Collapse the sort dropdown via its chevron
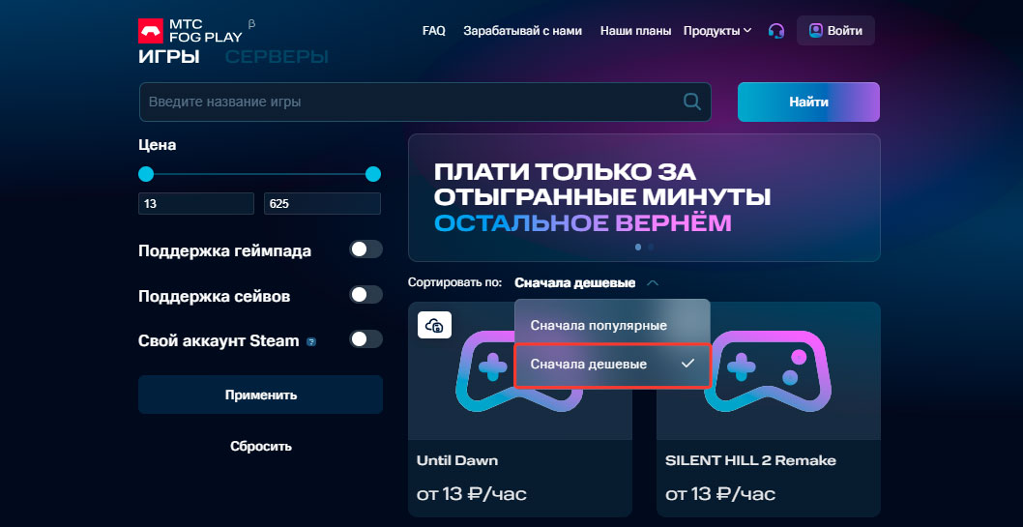The image size is (1023, 527). pos(653,283)
